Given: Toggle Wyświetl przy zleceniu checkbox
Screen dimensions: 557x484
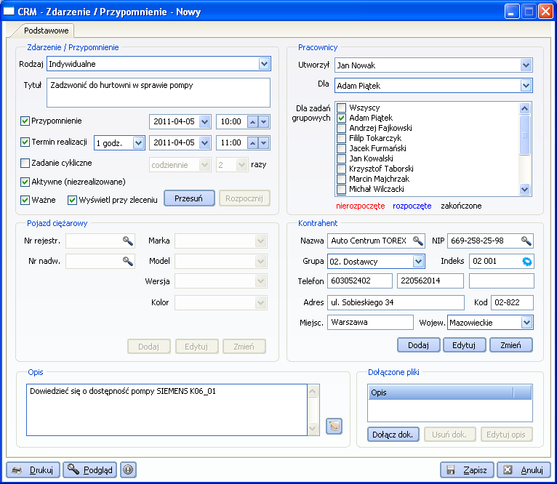Looking at the screenshot, I should coord(72,200).
